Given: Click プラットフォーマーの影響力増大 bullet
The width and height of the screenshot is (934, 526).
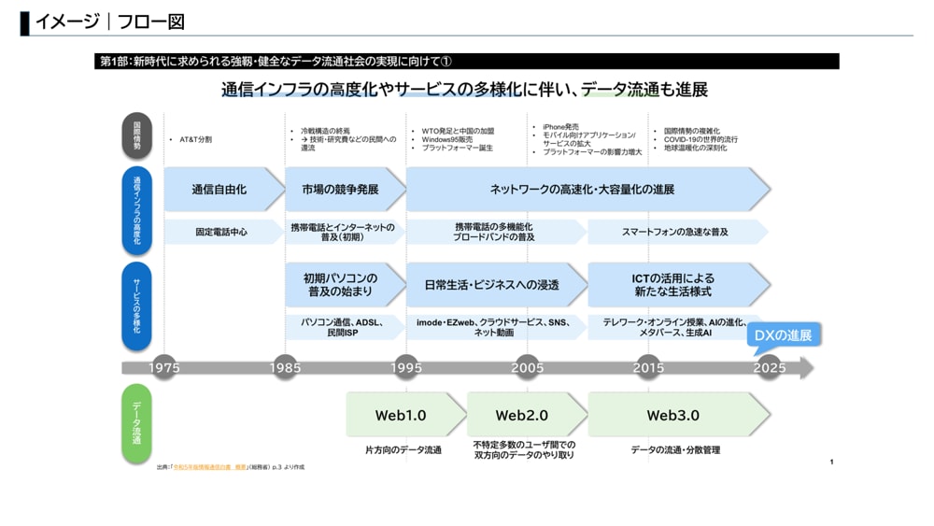Looking at the screenshot, I should pos(592,152).
